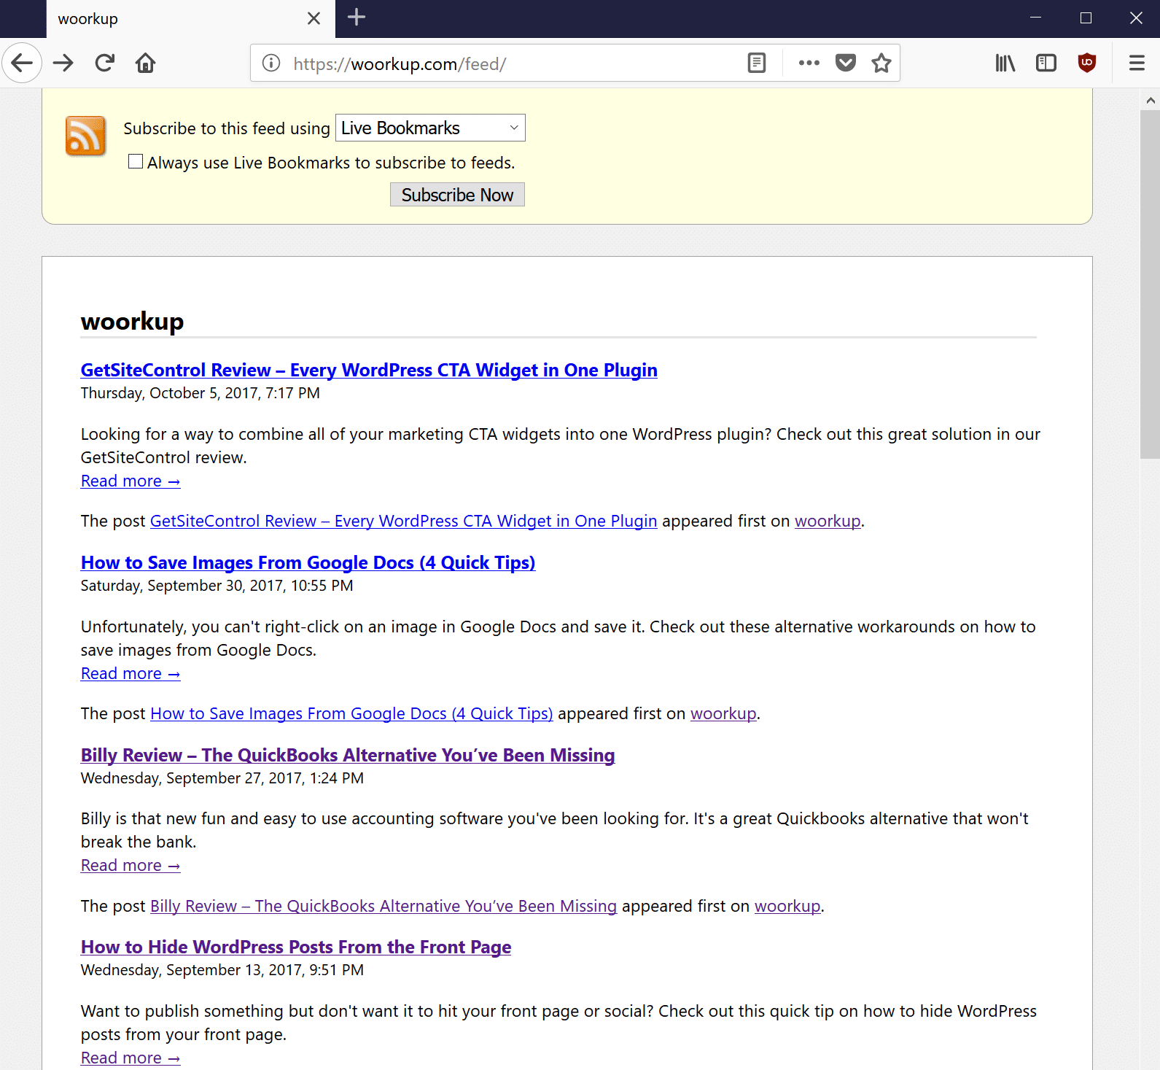Click Read more under GetSiteControl summary
The height and width of the screenshot is (1070, 1160).
point(131,481)
